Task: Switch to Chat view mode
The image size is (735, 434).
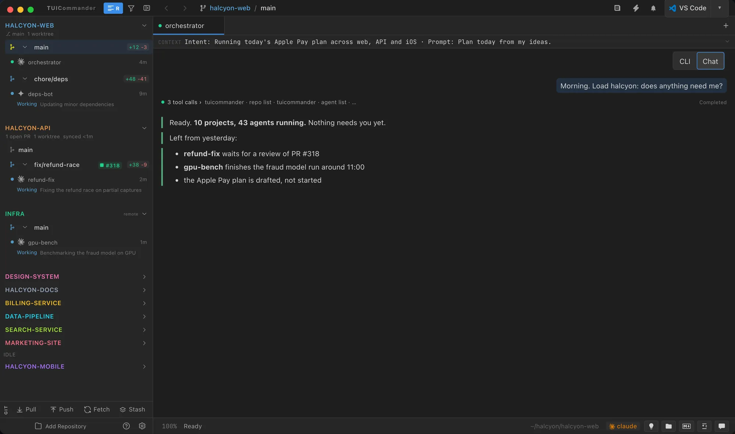Action: pos(710,61)
